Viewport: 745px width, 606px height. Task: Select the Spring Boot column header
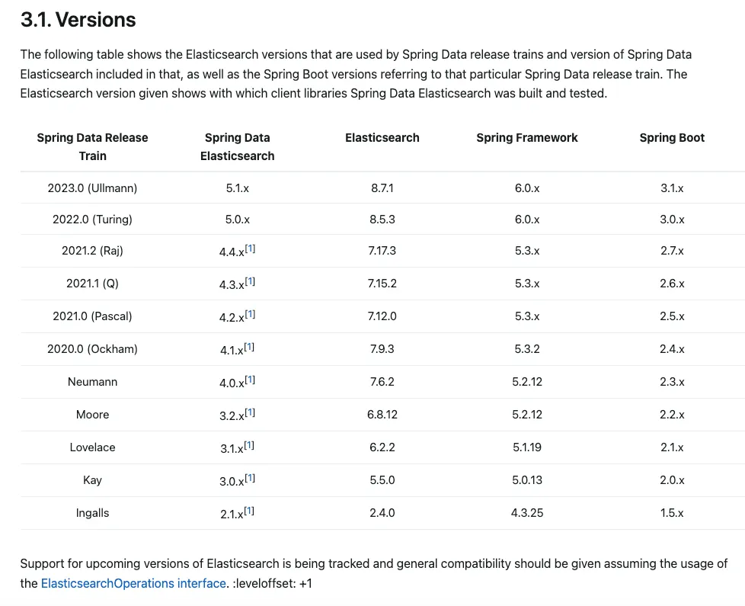click(x=672, y=138)
